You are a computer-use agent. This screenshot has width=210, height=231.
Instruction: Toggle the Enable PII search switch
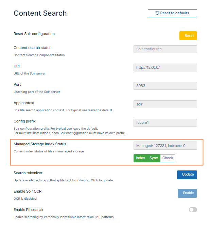(x=193, y=210)
